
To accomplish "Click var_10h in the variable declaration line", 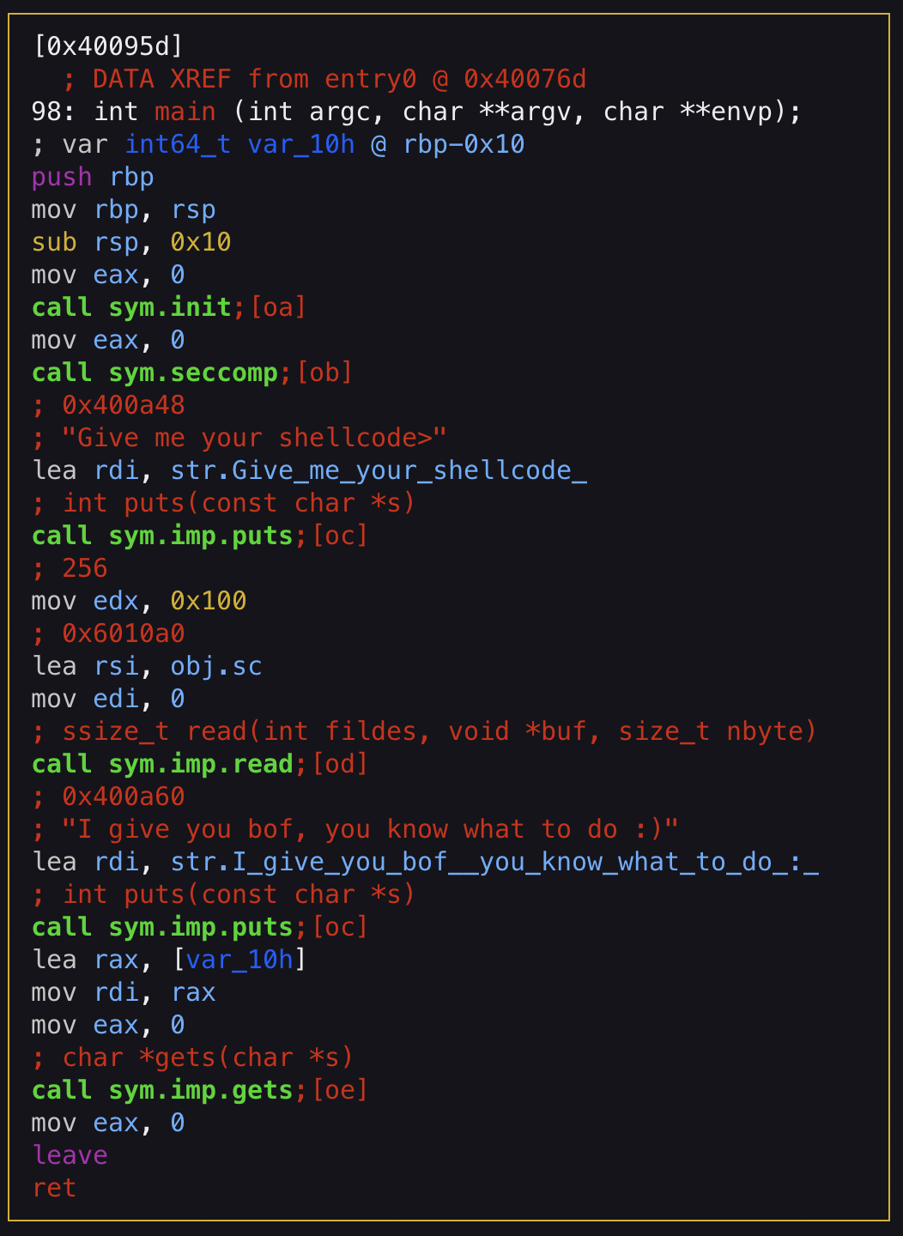I will tap(300, 144).
